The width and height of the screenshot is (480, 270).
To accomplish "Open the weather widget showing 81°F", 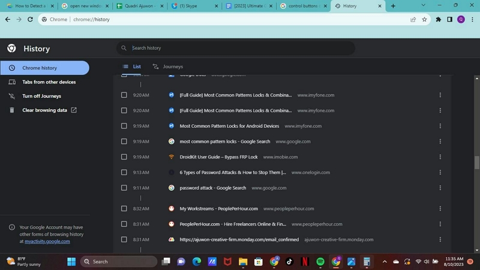I will 24,262.
